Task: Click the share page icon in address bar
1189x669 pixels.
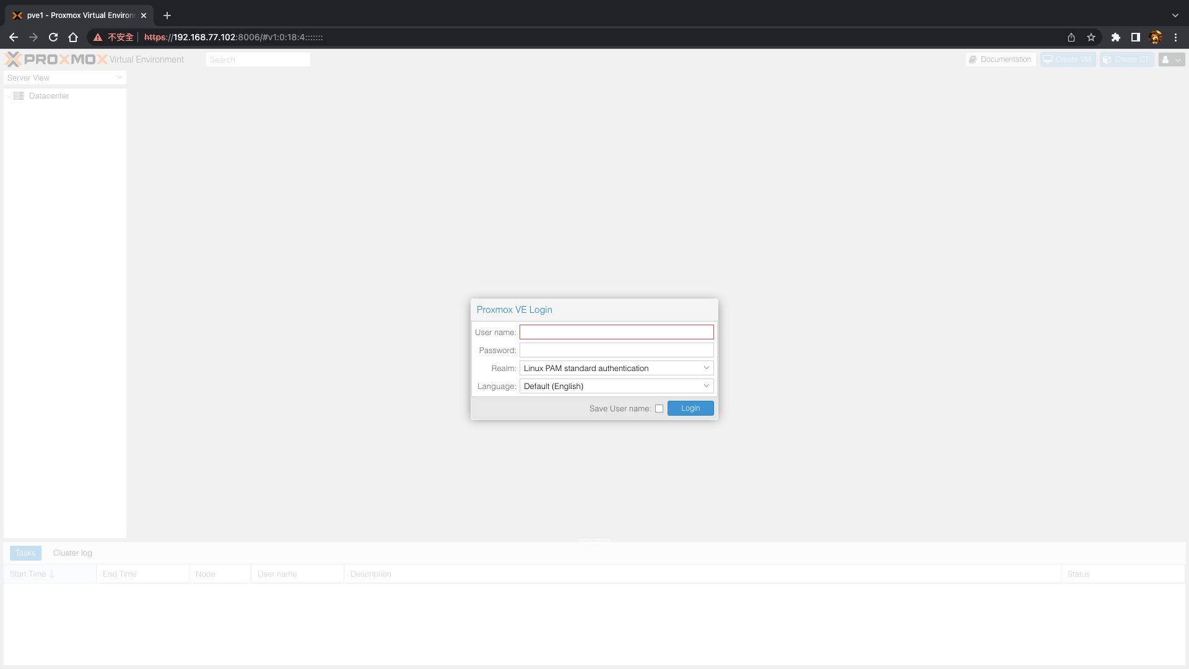Action: tap(1071, 37)
